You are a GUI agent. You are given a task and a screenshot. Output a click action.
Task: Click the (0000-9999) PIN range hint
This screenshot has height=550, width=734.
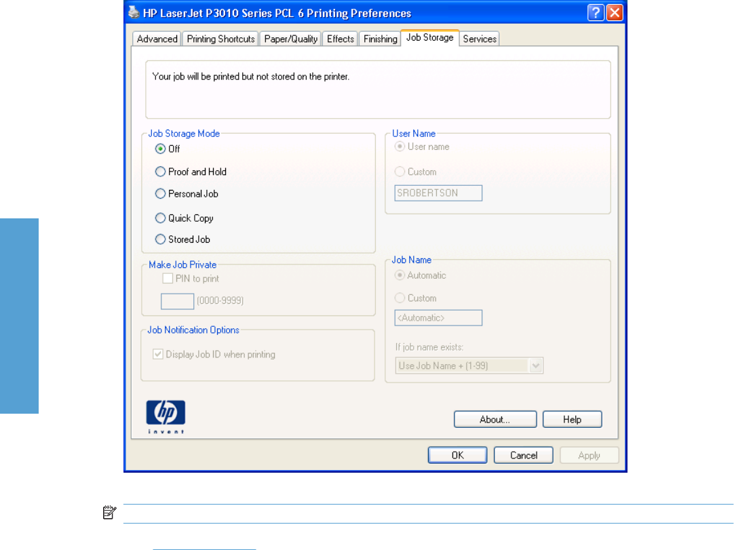click(220, 300)
